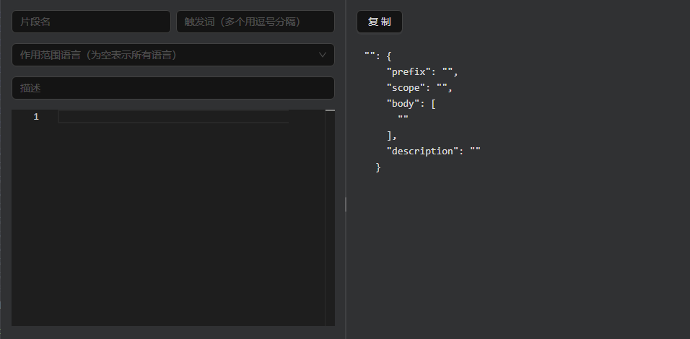Click the "body" key in JSON output
This screenshot has height=339, width=690.
coord(402,104)
